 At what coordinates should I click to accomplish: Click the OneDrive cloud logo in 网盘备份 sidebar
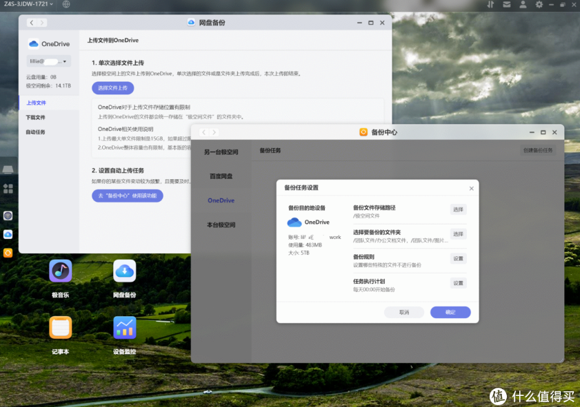click(x=34, y=44)
